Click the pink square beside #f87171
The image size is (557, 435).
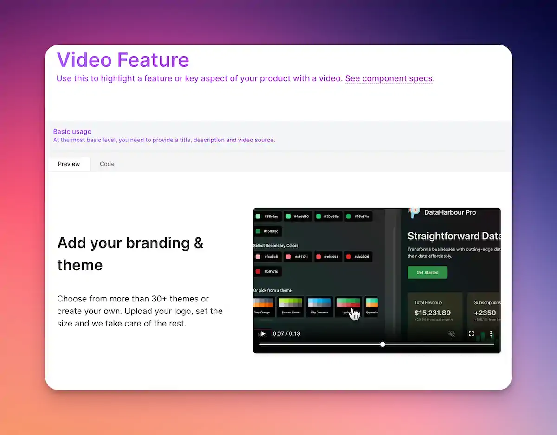(289, 256)
